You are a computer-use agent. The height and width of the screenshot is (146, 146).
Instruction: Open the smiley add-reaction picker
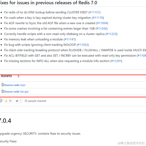(1, 101)
